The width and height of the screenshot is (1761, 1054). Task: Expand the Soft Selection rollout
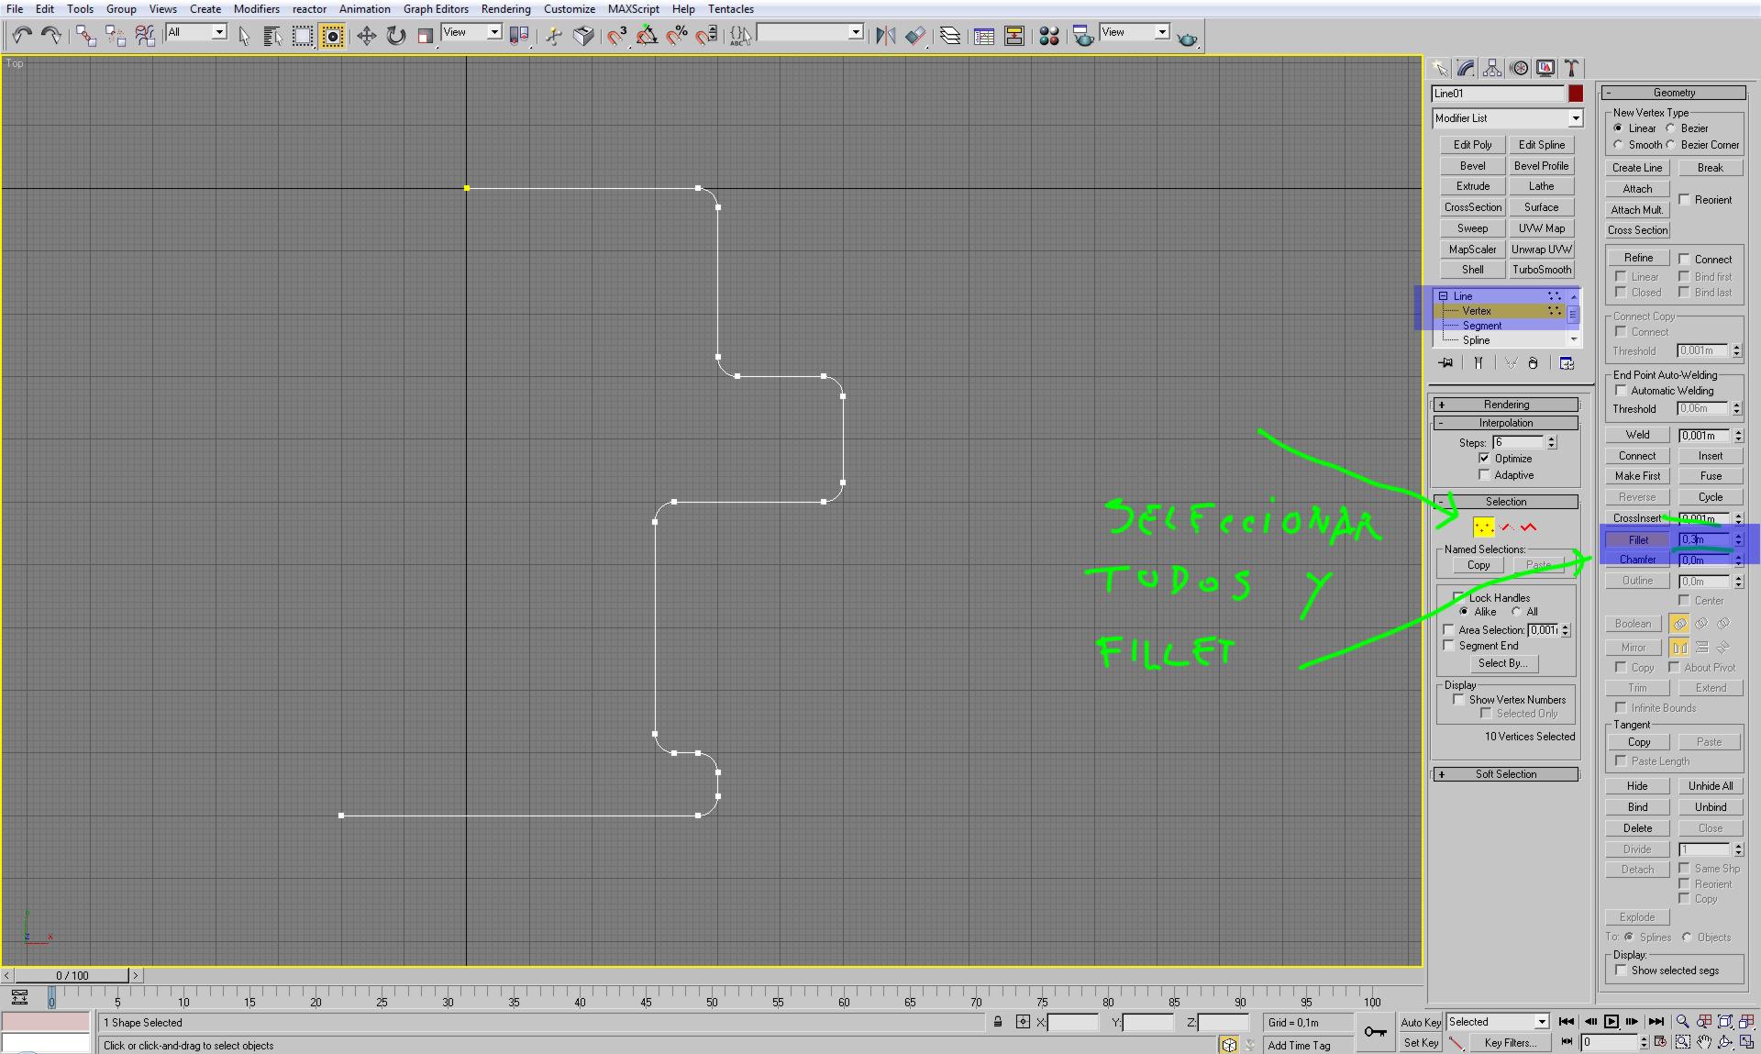tap(1506, 774)
